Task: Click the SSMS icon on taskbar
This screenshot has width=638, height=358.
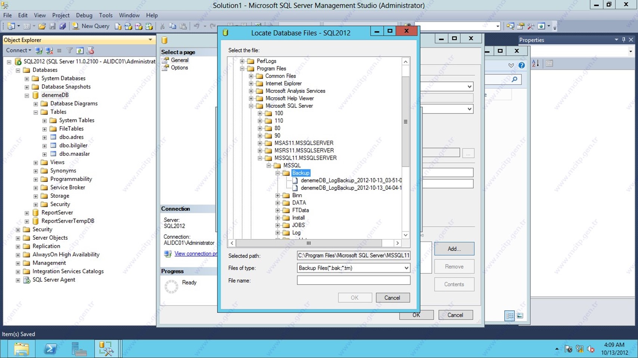Action: click(x=106, y=349)
